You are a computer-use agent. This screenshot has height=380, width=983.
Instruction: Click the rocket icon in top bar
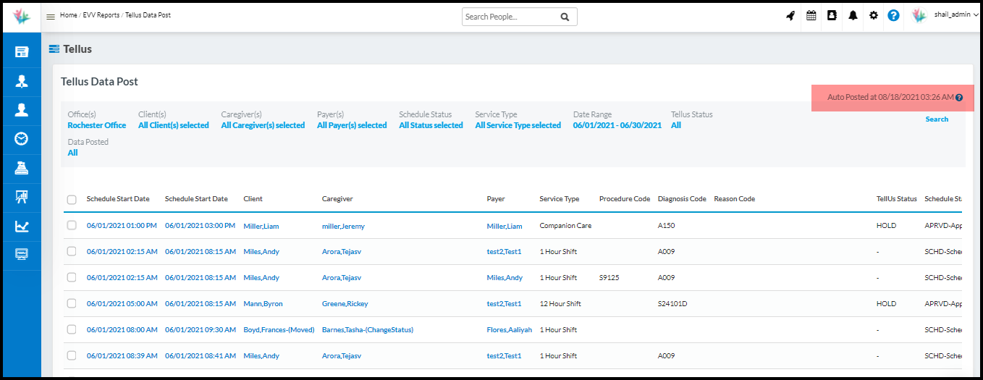pos(790,16)
